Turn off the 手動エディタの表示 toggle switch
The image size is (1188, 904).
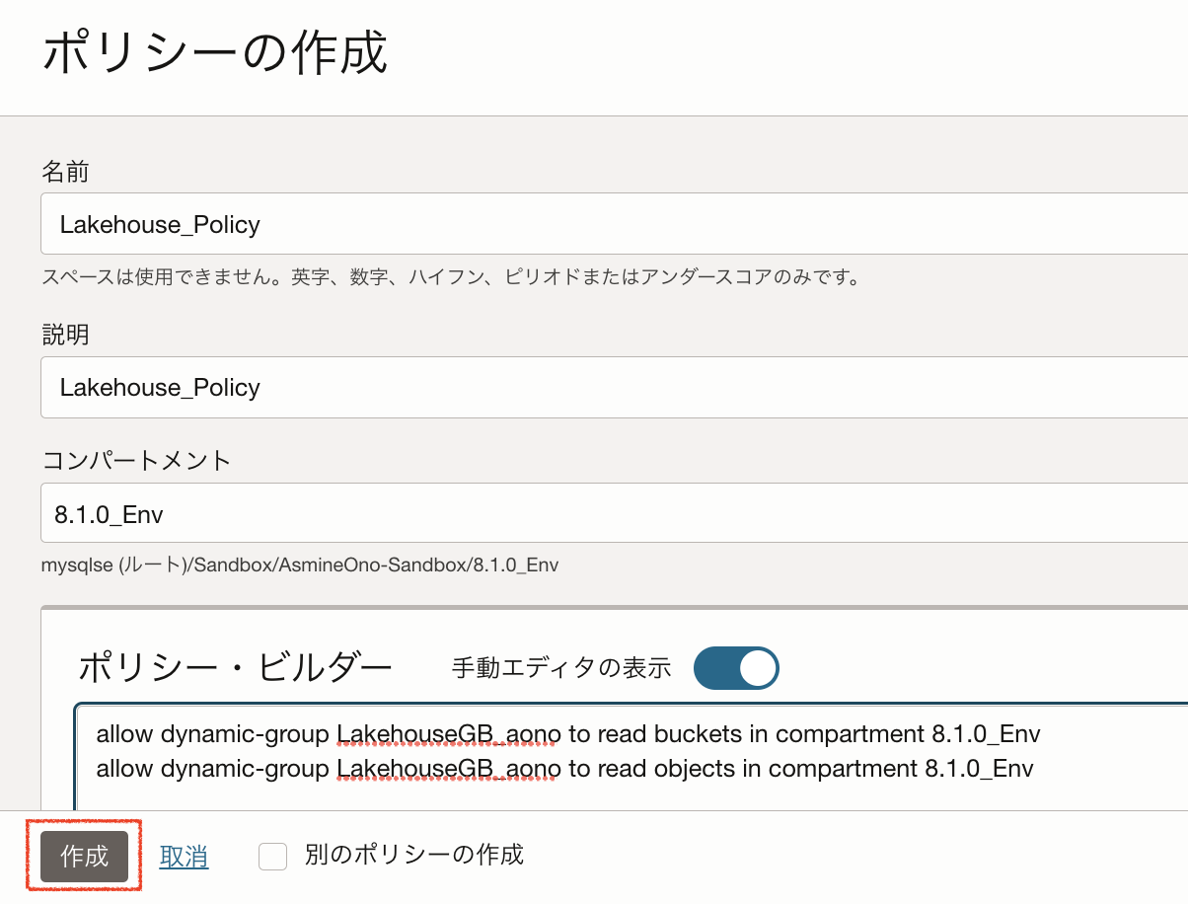(x=736, y=668)
